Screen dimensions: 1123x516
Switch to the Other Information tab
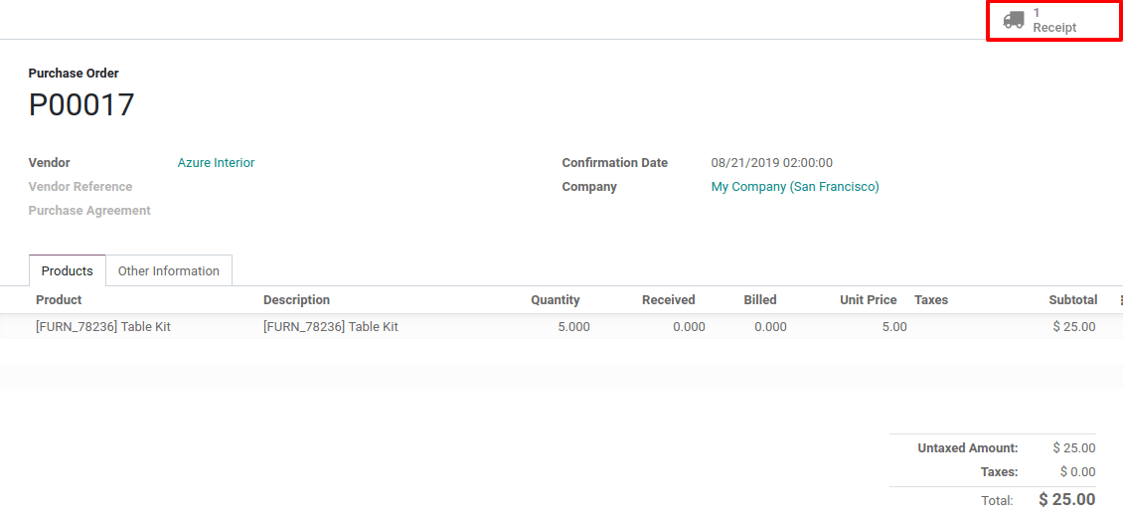pyautogui.click(x=168, y=270)
